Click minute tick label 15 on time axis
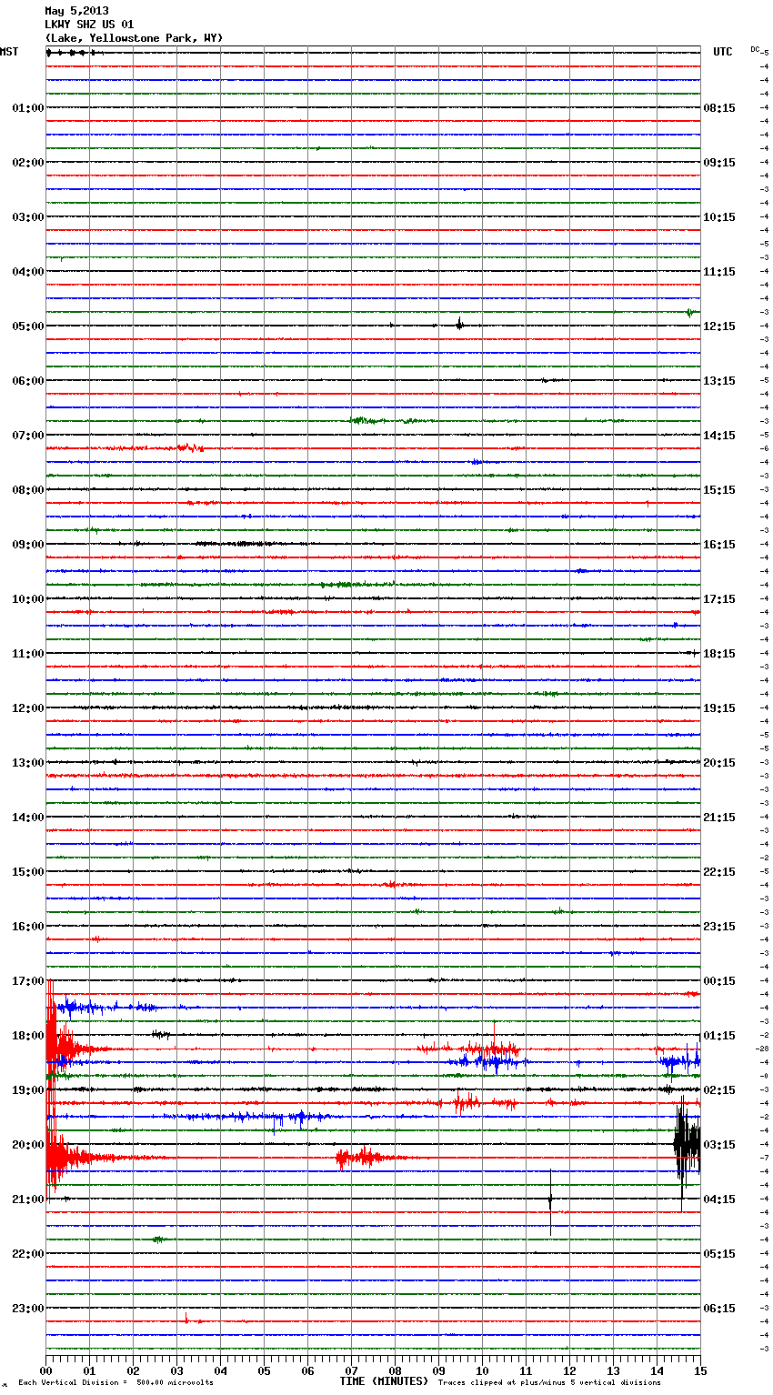 [699, 1370]
